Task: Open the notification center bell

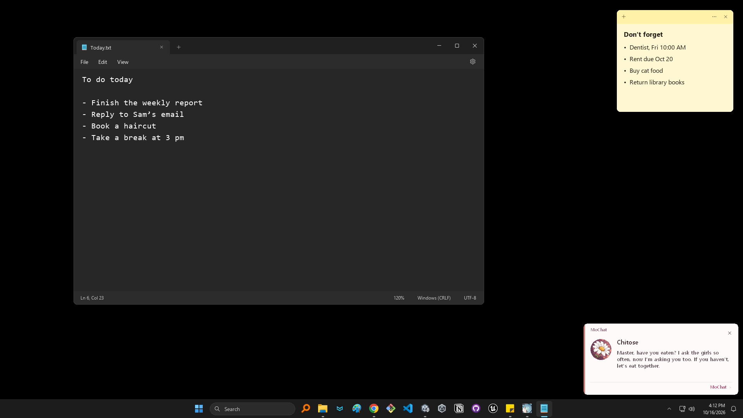Action: [733, 409]
